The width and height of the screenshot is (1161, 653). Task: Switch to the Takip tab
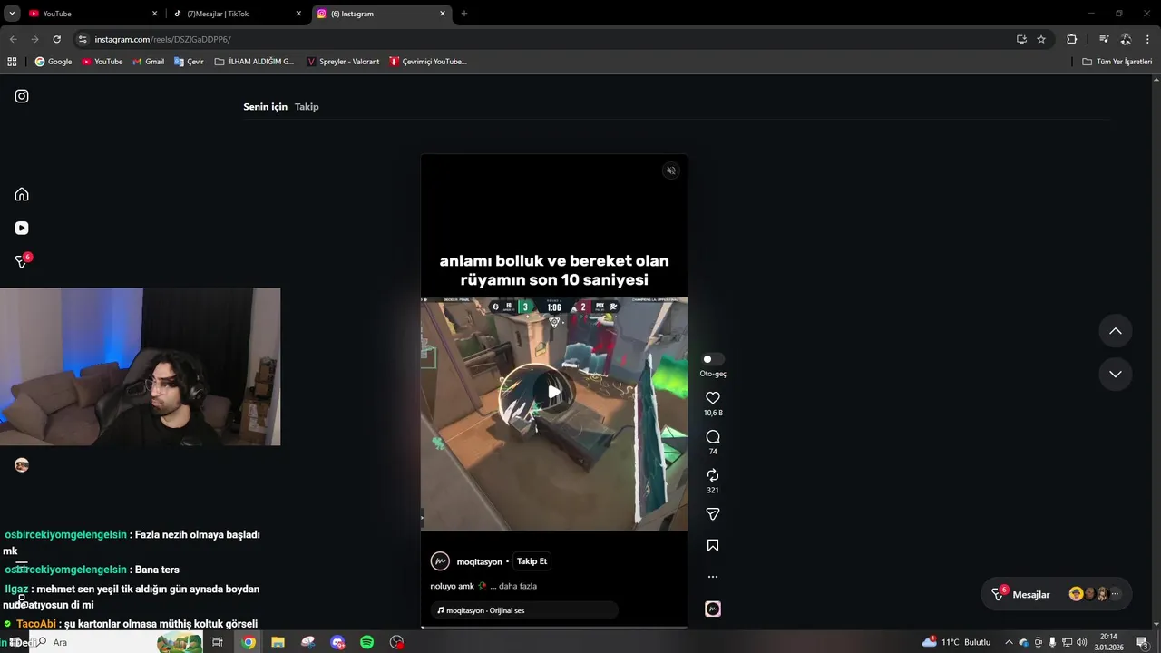(307, 107)
